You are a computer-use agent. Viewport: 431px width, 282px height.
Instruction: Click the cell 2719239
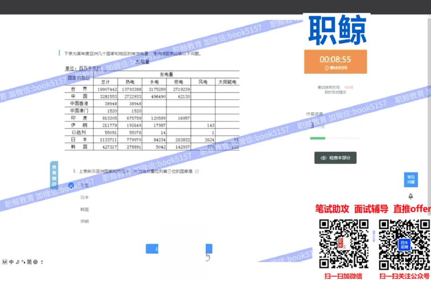coord(182,89)
